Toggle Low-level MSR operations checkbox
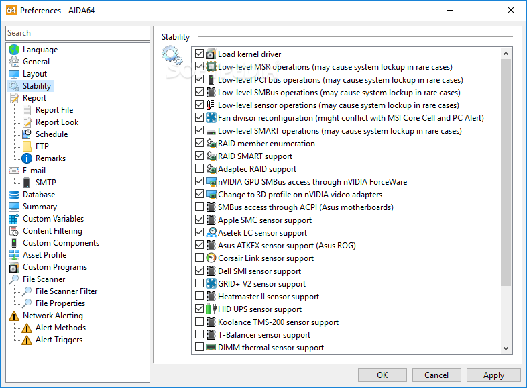The image size is (527, 388). point(199,66)
